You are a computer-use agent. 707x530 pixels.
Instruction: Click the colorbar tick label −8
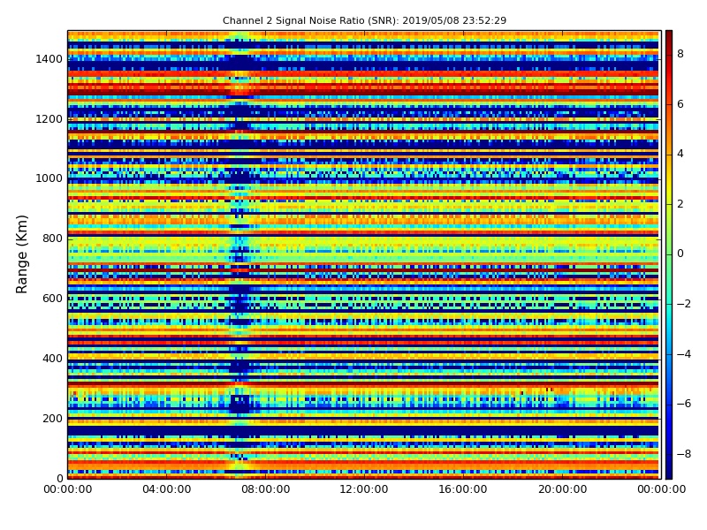pos(684,454)
